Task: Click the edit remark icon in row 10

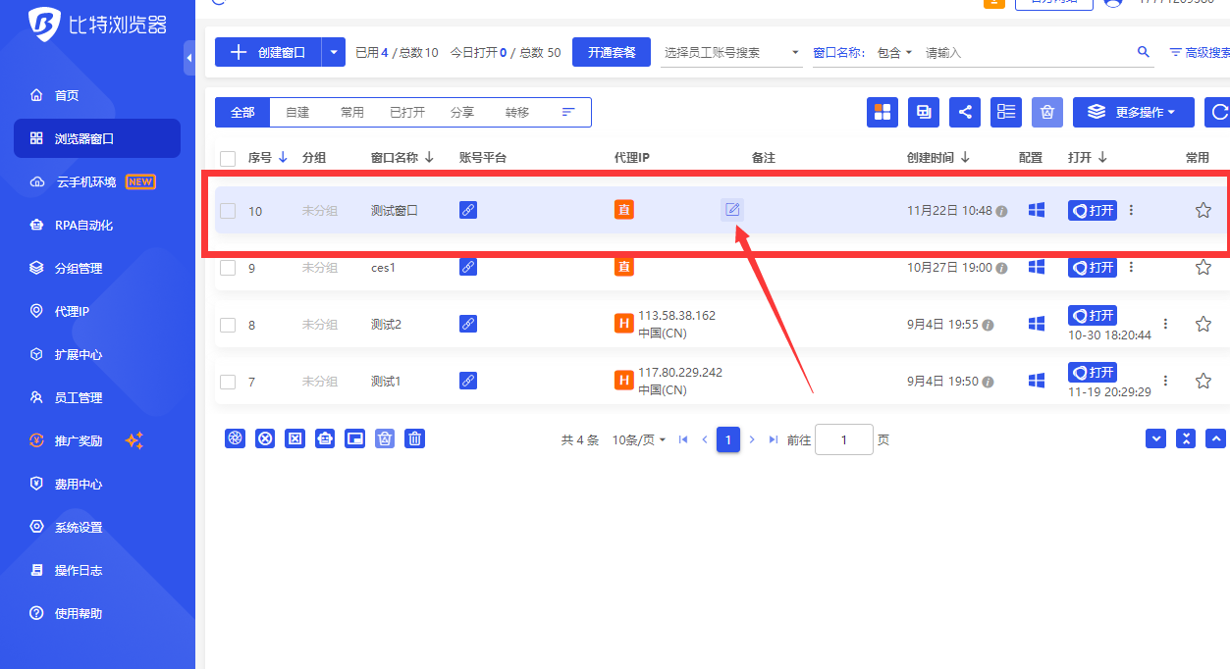Action: (731, 210)
